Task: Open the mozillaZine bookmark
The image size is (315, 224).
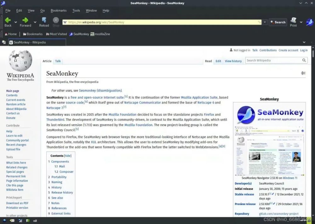Action: point(100,34)
